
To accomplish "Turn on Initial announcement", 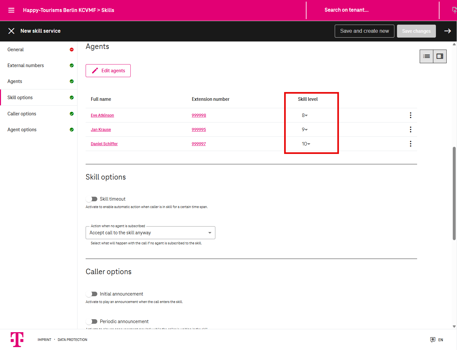I will coord(92,294).
